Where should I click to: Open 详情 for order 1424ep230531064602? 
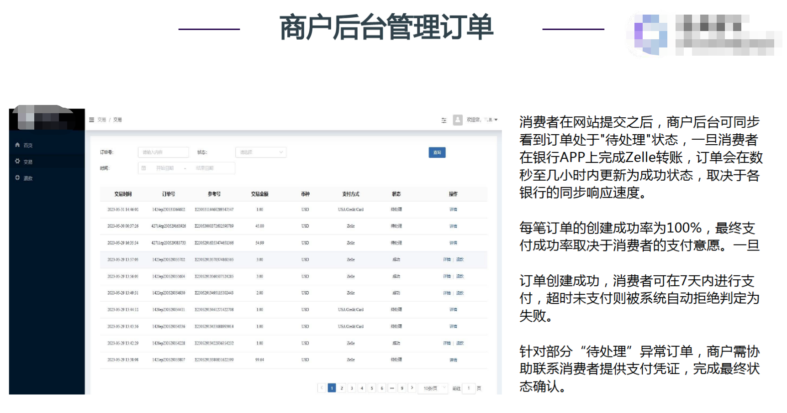[x=453, y=209]
